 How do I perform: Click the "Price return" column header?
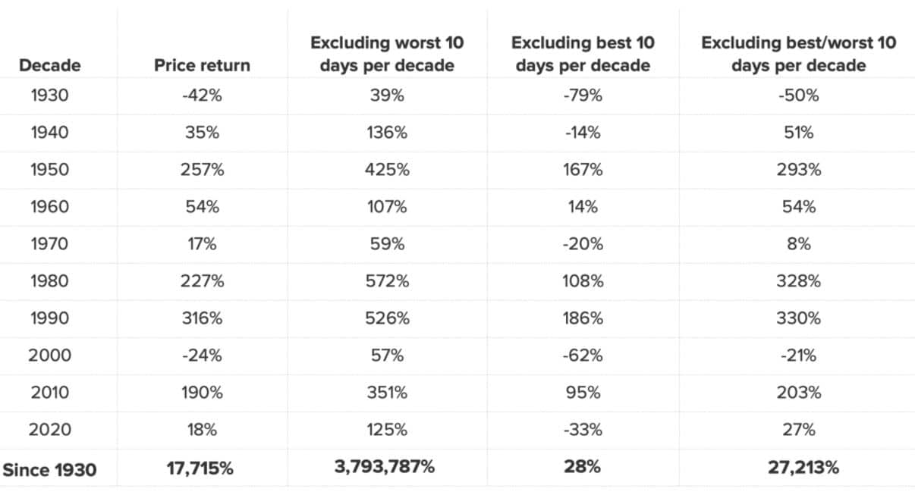202,66
